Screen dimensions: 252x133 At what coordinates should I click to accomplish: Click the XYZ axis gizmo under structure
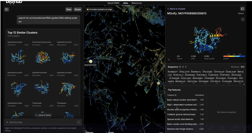169,59
